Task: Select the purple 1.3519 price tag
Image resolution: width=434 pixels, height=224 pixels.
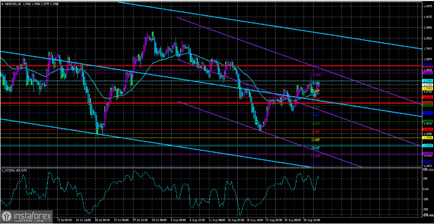Action: [427, 154]
